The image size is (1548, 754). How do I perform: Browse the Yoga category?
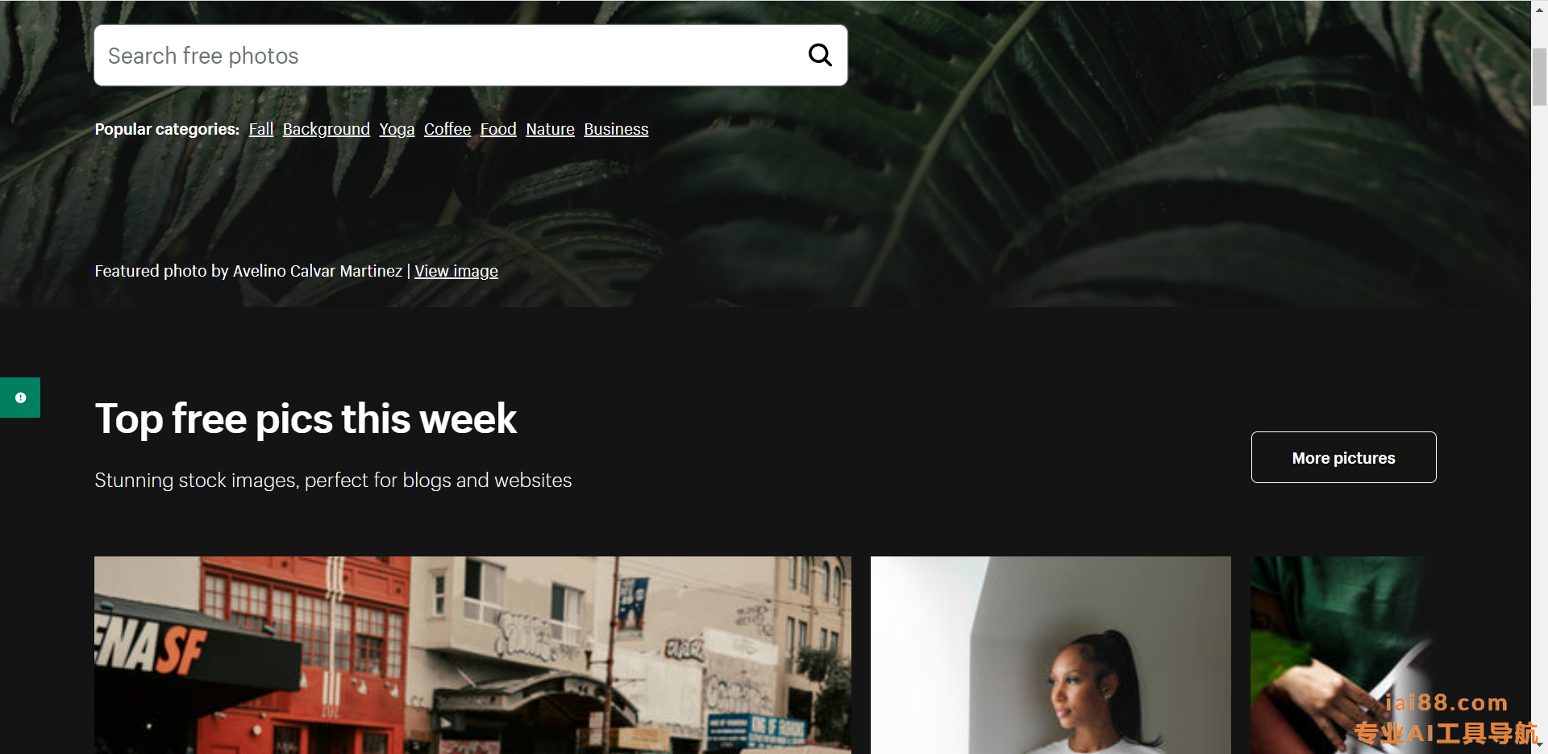[x=397, y=129]
